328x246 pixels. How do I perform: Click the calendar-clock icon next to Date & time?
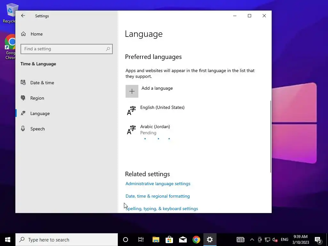point(23,82)
